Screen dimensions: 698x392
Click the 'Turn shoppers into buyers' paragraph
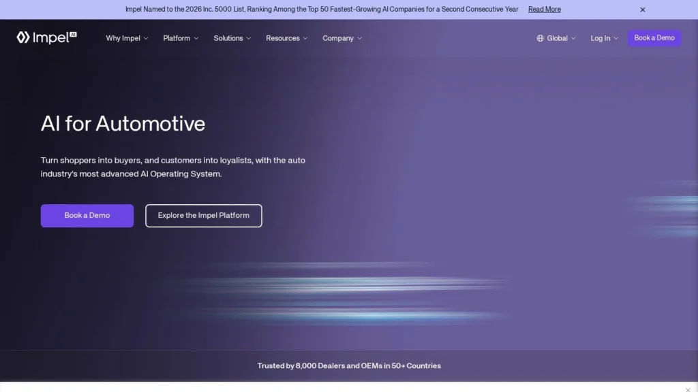(172, 167)
